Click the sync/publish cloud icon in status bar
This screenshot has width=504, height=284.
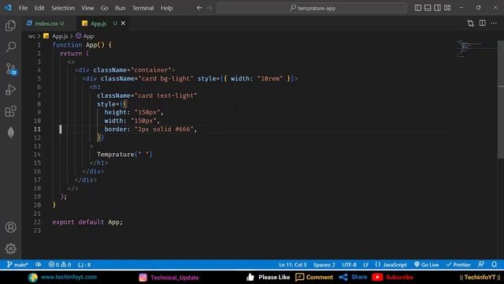click(39, 265)
